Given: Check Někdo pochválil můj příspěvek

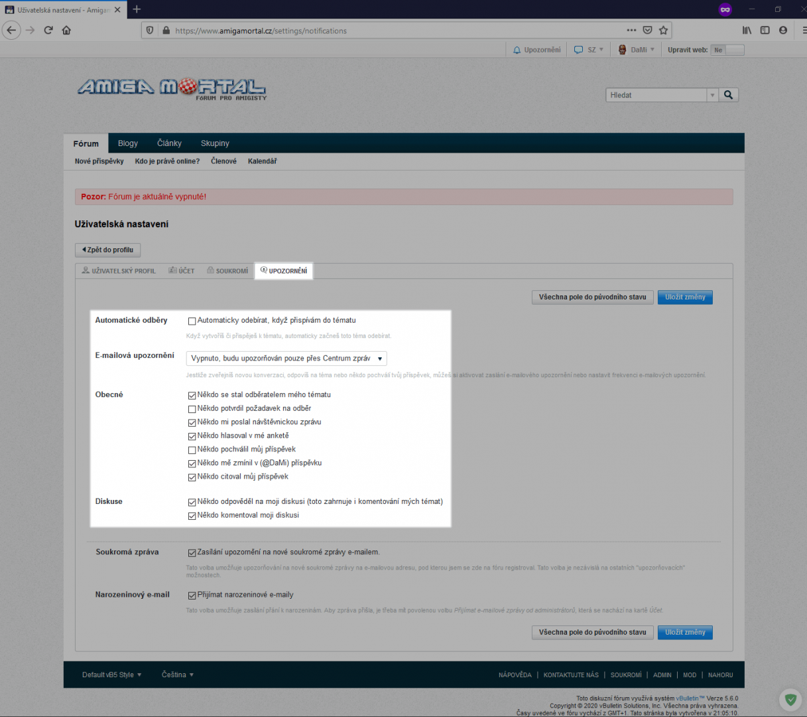Looking at the screenshot, I should pyautogui.click(x=192, y=450).
